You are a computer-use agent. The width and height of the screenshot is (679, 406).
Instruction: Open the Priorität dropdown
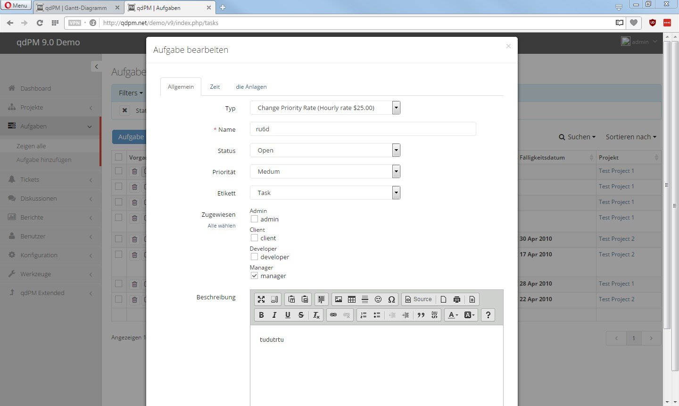click(x=325, y=171)
